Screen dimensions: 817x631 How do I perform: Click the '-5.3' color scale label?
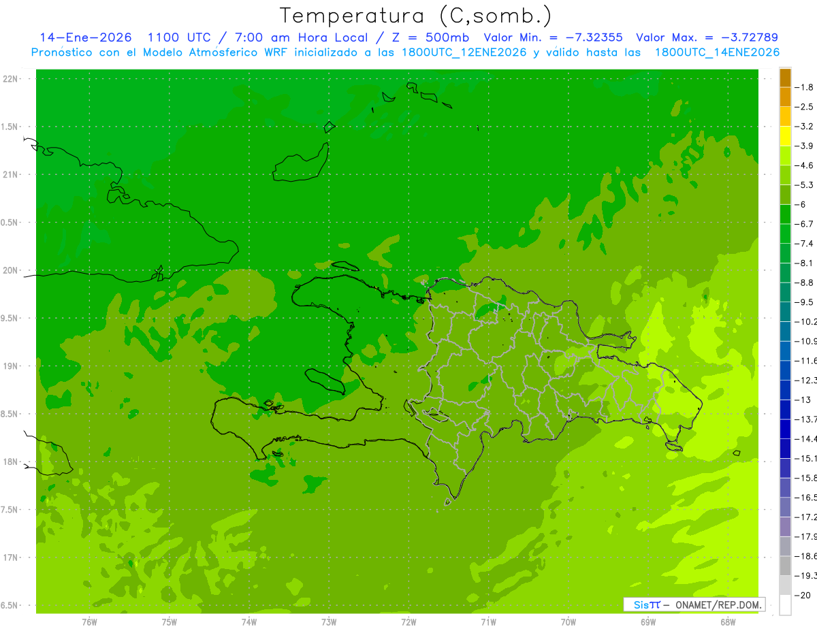click(x=804, y=185)
